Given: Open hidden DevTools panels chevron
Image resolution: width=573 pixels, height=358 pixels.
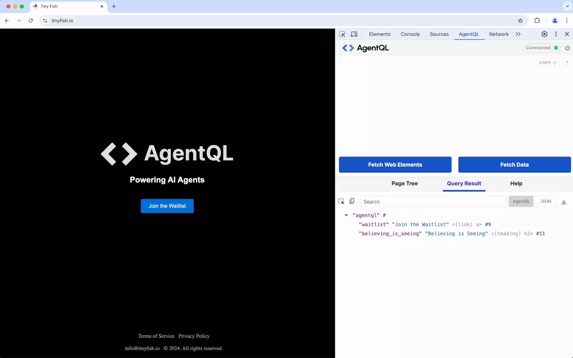Looking at the screenshot, I should point(519,34).
